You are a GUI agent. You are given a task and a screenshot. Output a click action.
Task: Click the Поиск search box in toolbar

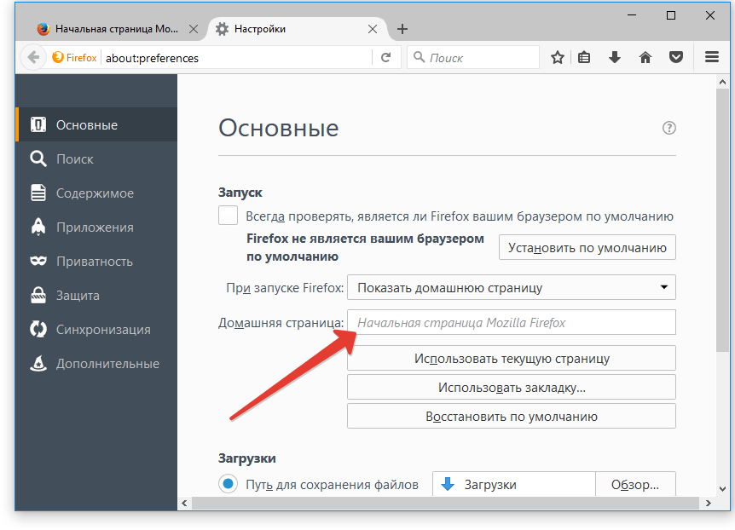point(473,58)
